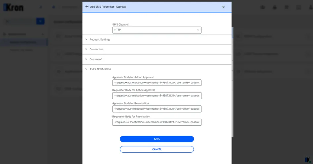313x164 pixels.
Task: Open the SMS Channel dropdown showing HTTP
Action: [157, 30]
